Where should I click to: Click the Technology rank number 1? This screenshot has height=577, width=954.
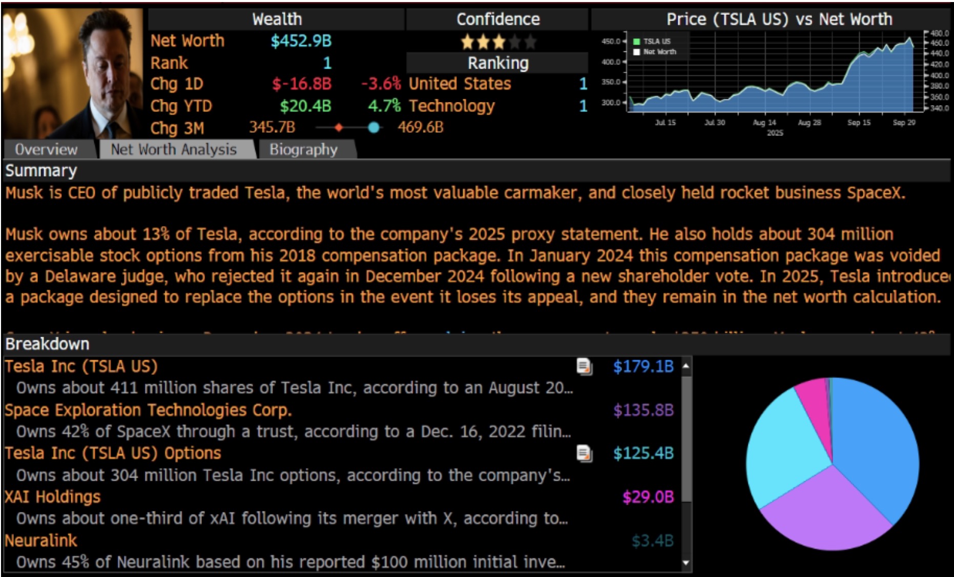pos(583,106)
